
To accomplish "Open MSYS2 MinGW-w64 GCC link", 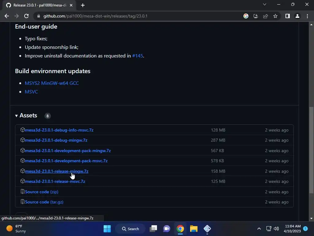I will point(52,83).
